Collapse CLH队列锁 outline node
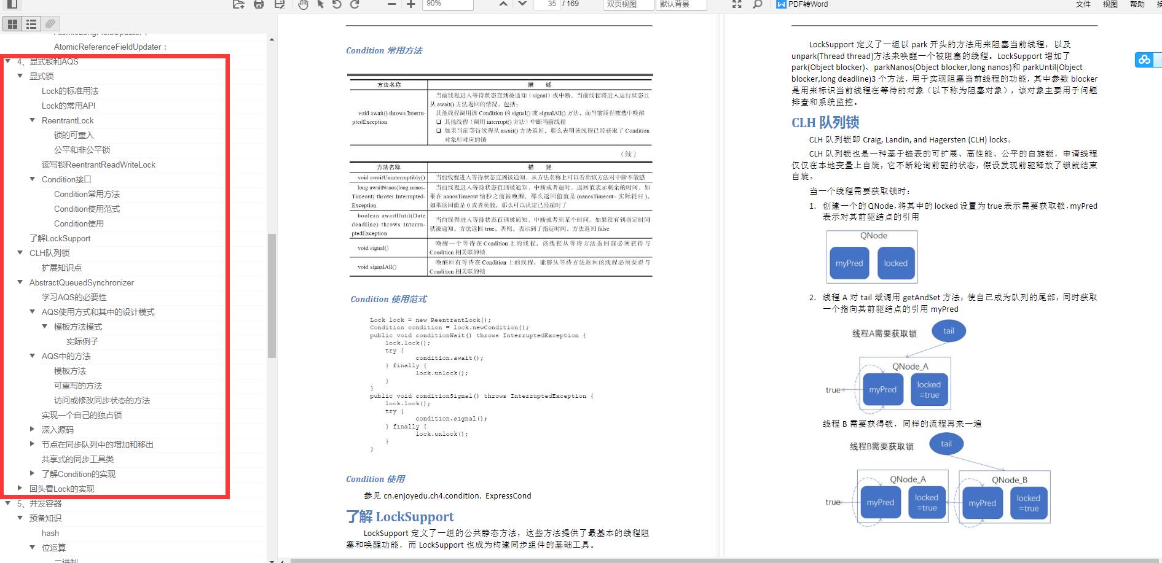Image resolution: width=1162 pixels, height=563 pixels. 20,253
